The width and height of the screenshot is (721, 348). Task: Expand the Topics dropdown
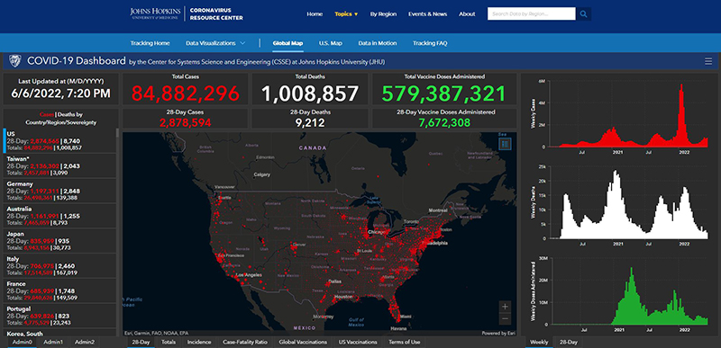point(346,14)
